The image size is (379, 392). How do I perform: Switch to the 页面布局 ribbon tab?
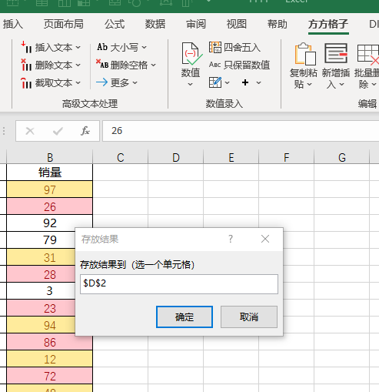(63, 25)
